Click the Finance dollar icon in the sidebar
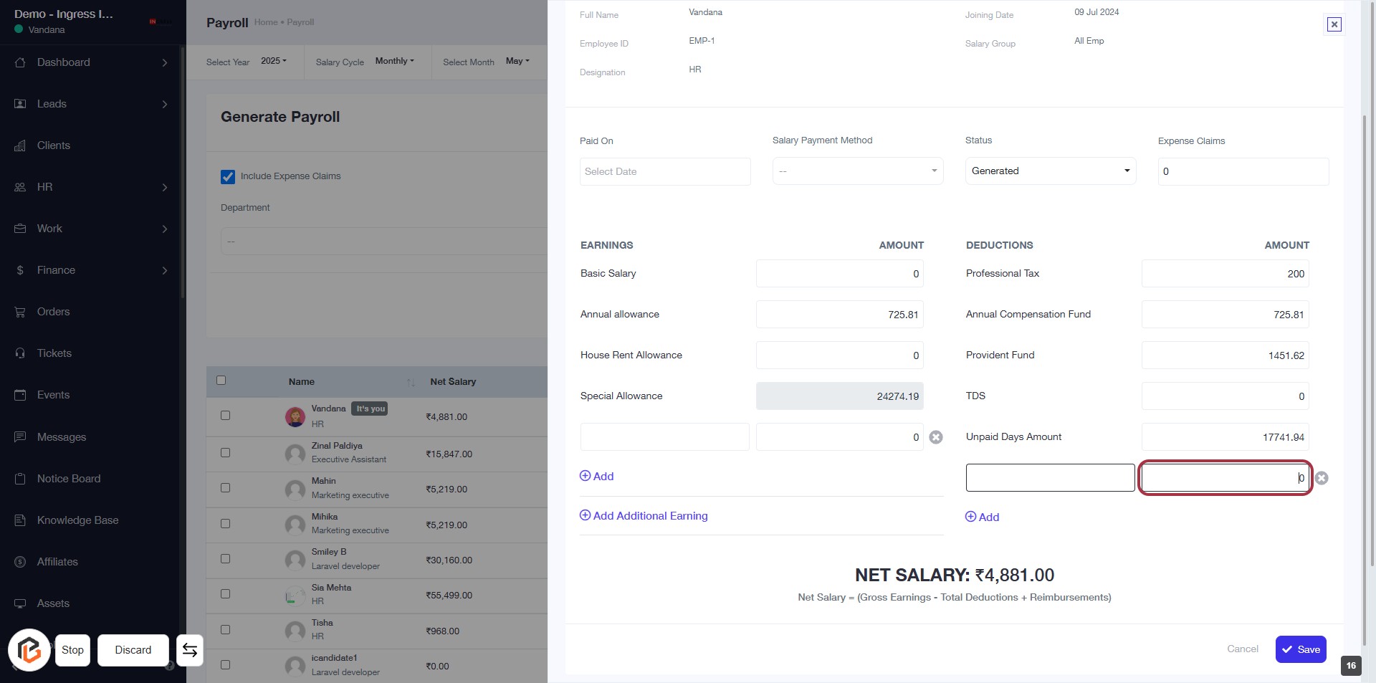This screenshot has height=683, width=1376. pos(20,270)
